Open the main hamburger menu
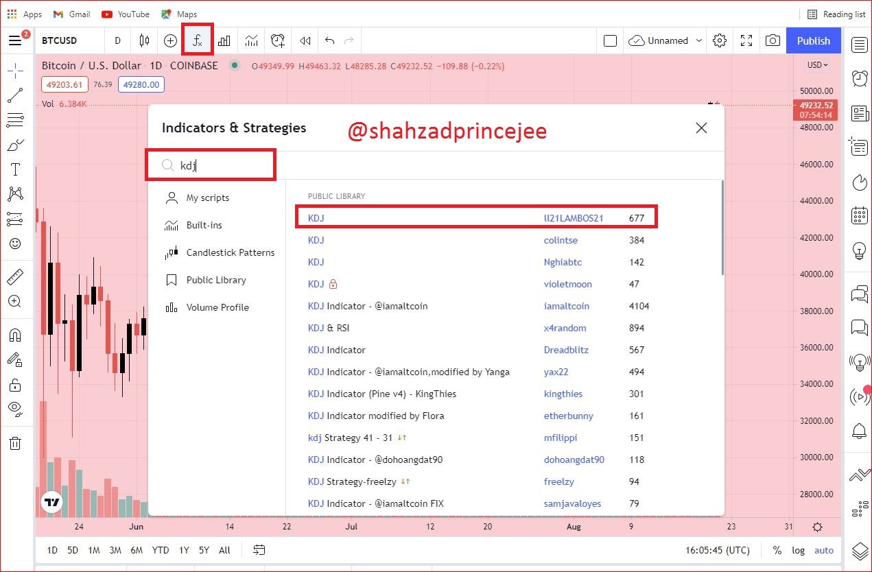 click(x=15, y=40)
